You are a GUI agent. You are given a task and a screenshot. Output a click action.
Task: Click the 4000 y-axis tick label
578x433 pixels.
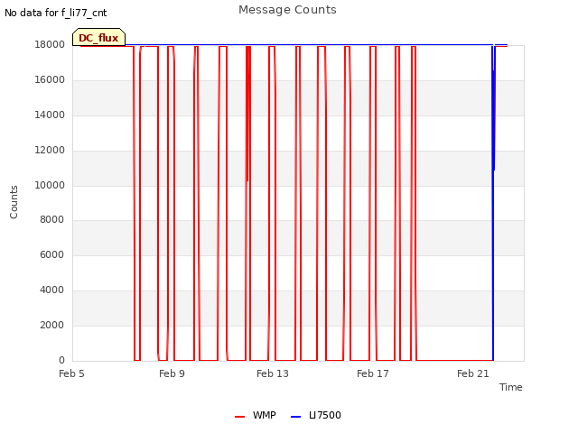[51, 290]
